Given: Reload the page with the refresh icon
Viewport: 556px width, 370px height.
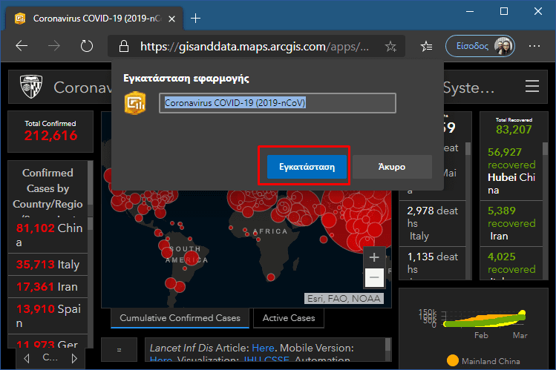Looking at the screenshot, I should click(x=87, y=46).
